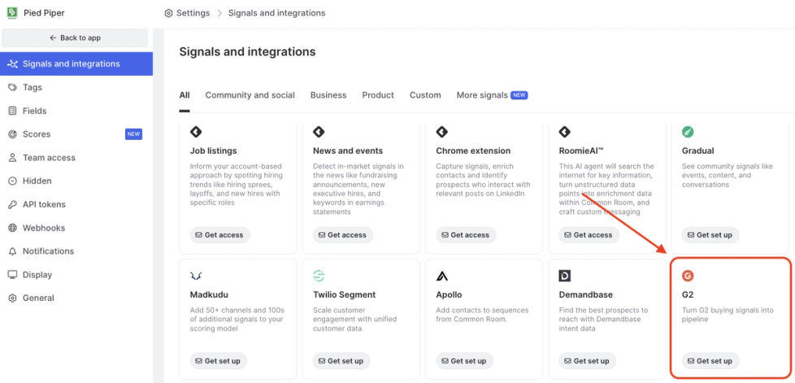Click the Demandbase logo icon
The height and width of the screenshot is (383, 795).
[564, 276]
